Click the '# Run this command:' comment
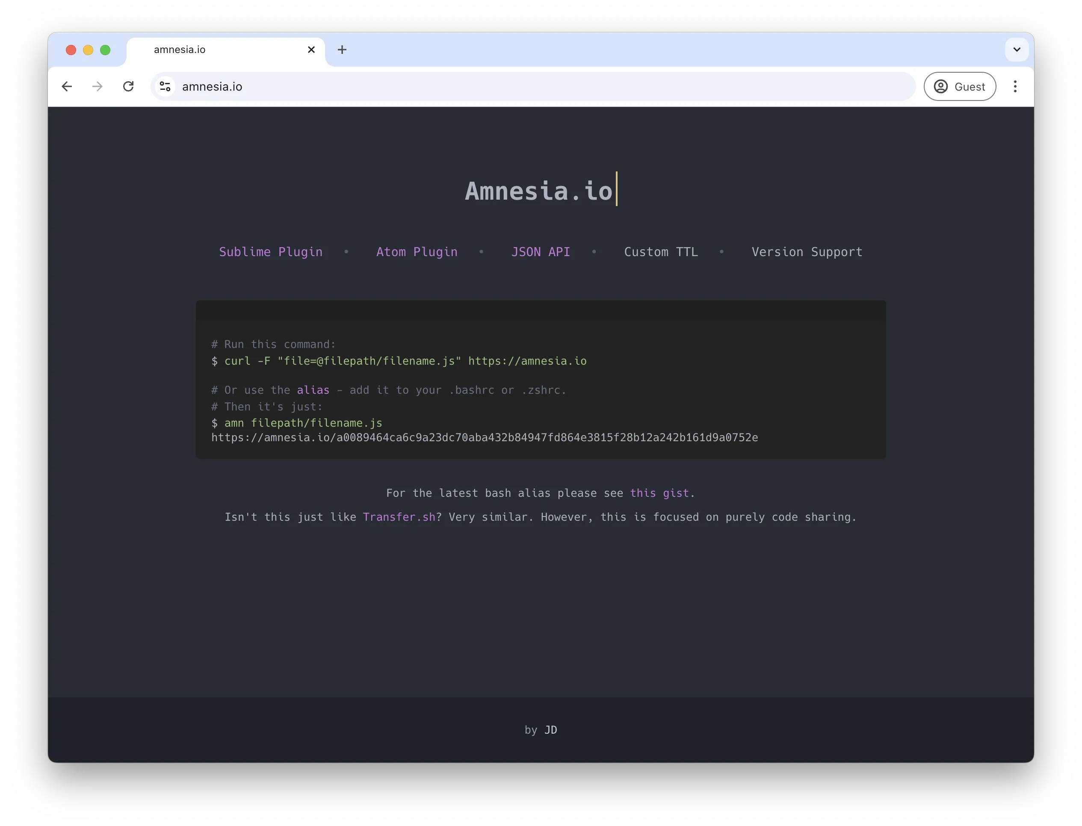This screenshot has width=1082, height=826. [273, 344]
